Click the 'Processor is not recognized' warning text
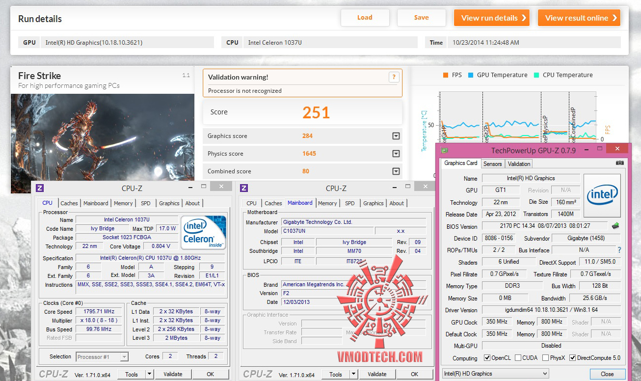Image resolution: width=641 pixels, height=381 pixels. click(245, 91)
